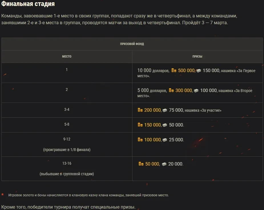Screen dimensions: 264x210
Task: Click the bonds icon beside 75 000
Action: 165,110
